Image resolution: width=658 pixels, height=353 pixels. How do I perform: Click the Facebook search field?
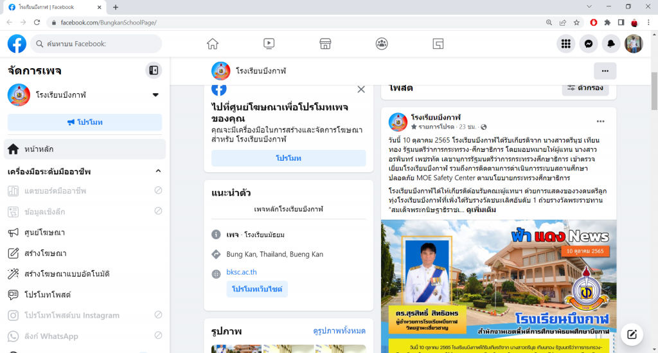pyautogui.click(x=96, y=44)
